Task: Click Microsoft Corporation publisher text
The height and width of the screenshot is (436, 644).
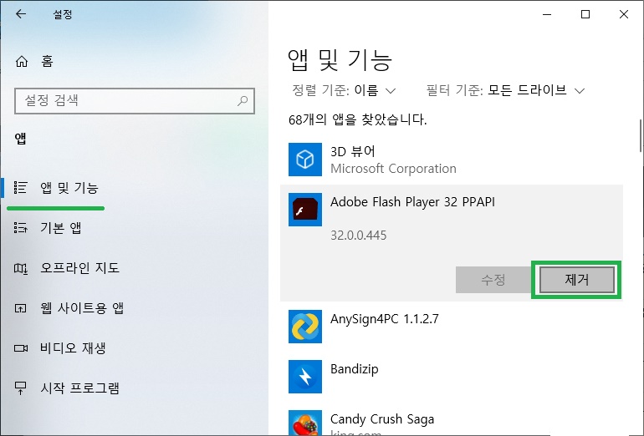Action: [x=393, y=169]
